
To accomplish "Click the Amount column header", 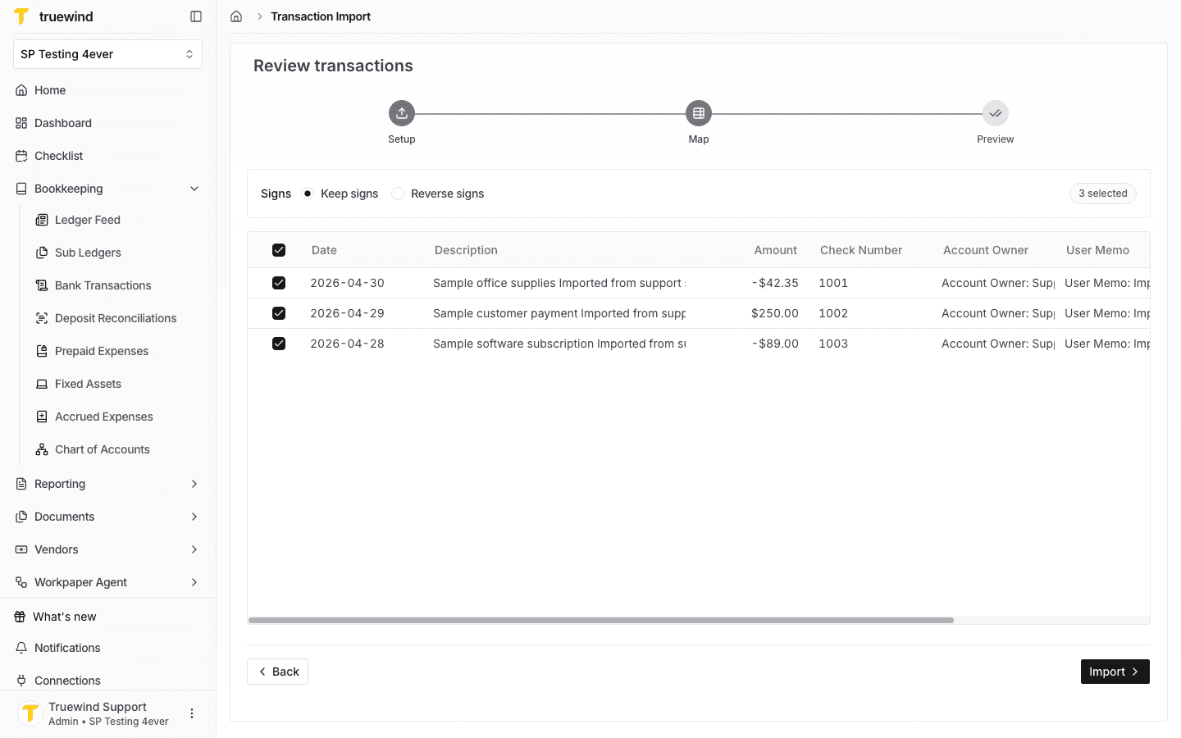I will (x=775, y=250).
